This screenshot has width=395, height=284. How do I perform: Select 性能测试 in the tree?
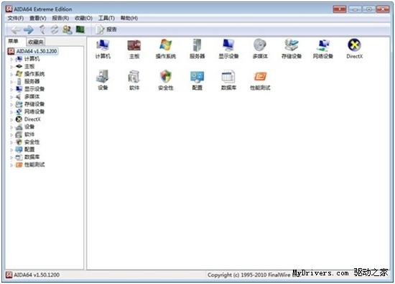pyautogui.click(x=34, y=165)
